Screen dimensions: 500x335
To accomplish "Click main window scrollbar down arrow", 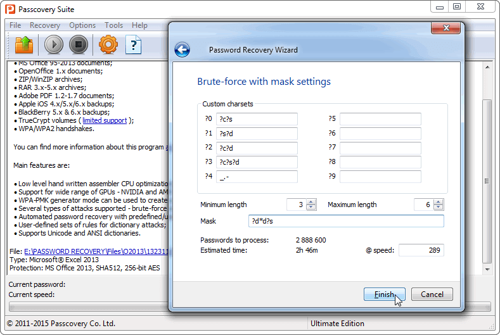I will click(487, 269).
